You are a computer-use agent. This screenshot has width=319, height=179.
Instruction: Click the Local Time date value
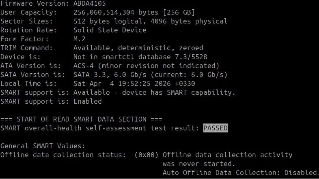[134, 83]
